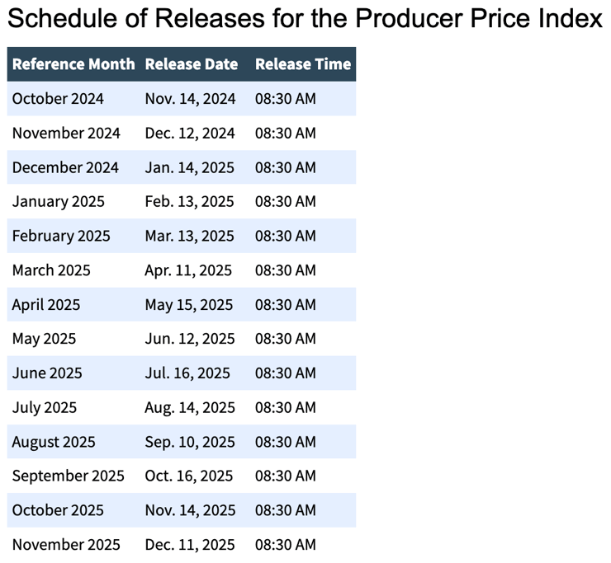Click the Release Time column header
The image size is (611, 563).
pyautogui.click(x=302, y=64)
